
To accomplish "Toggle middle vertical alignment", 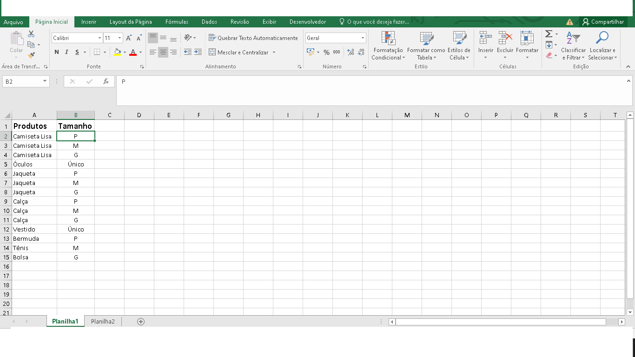I will coord(163,38).
